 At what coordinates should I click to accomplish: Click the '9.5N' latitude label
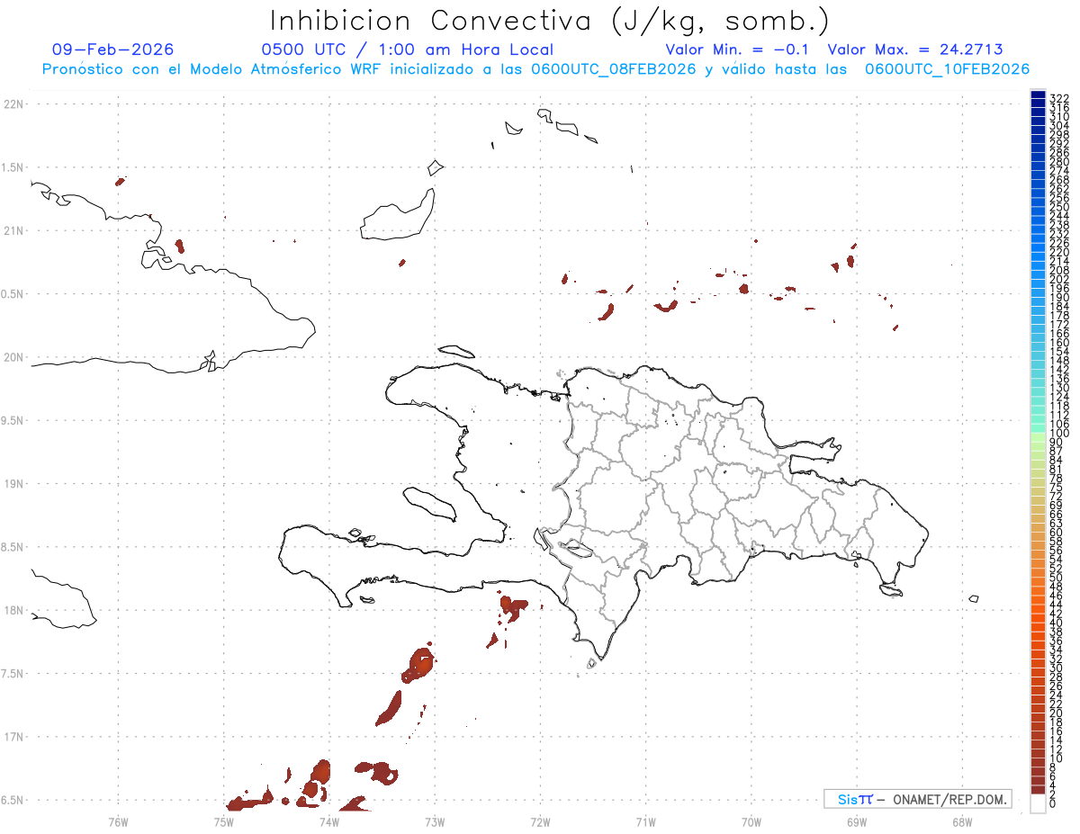pos(13,420)
